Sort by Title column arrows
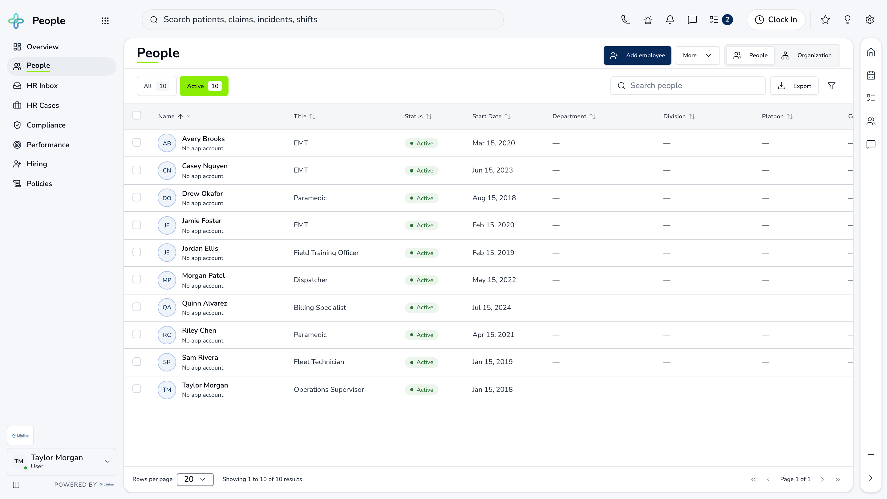The width and height of the screenshot is (887, 499). click(x=312, y=116)
